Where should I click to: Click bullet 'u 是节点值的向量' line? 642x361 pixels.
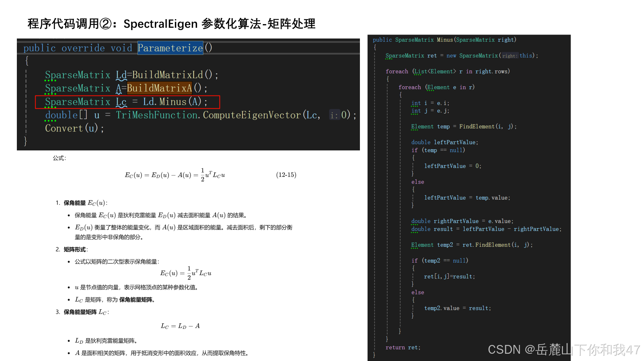click(136, 287)
